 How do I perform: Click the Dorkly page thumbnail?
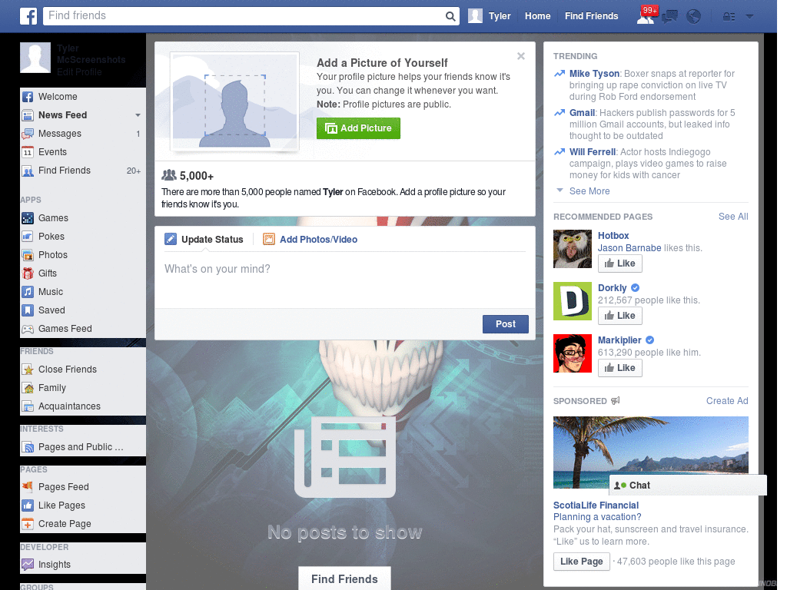tap(573, 301)
